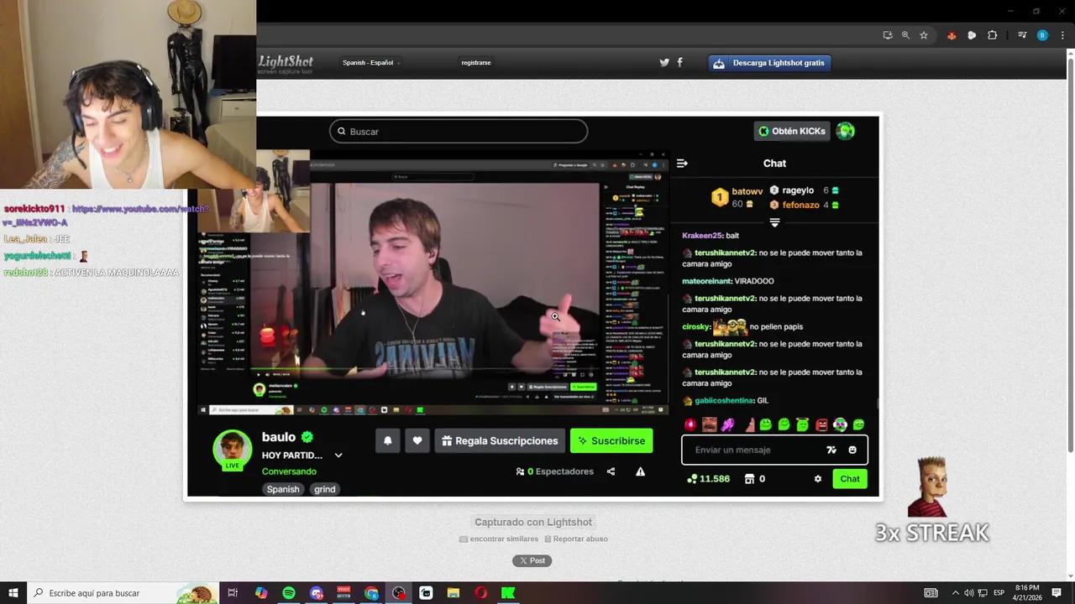Click the baulo channel avatar
The image size is (1075, 604).
click(233, 449)
